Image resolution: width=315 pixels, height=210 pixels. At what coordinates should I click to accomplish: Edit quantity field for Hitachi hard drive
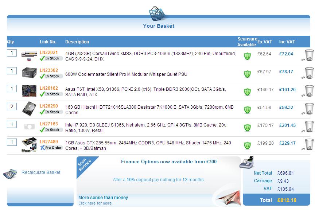pyautogui.click(x=12, y=106)
